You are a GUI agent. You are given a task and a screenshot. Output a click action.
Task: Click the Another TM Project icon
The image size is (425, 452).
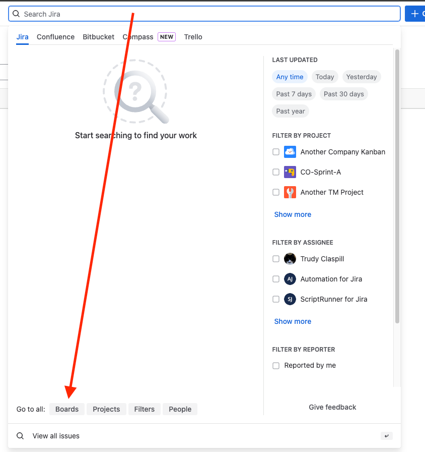tap(290, 192)
